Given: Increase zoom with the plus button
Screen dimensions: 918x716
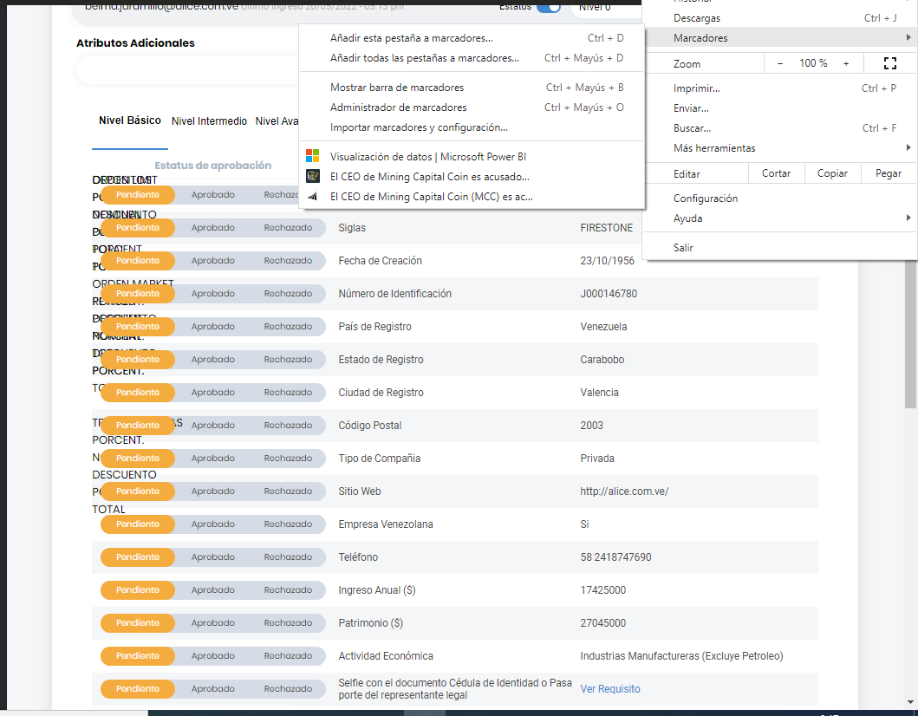Looking at the screenshot, I should click(x=846, y=63).
